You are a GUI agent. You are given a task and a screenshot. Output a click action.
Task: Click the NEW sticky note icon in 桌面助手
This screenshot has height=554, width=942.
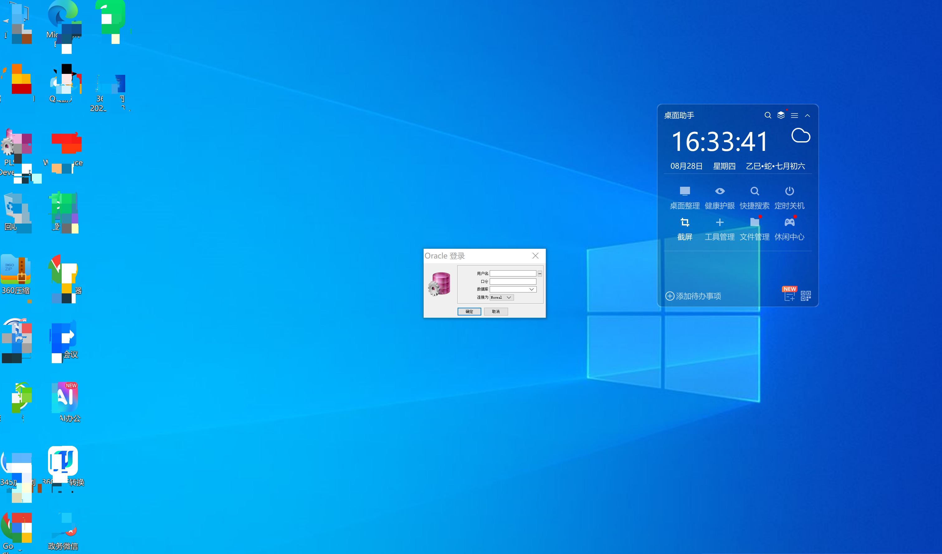789,294
